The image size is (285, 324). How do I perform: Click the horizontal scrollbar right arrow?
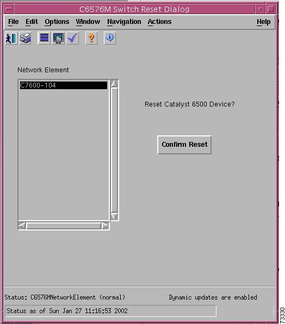(x=105, y=226)
